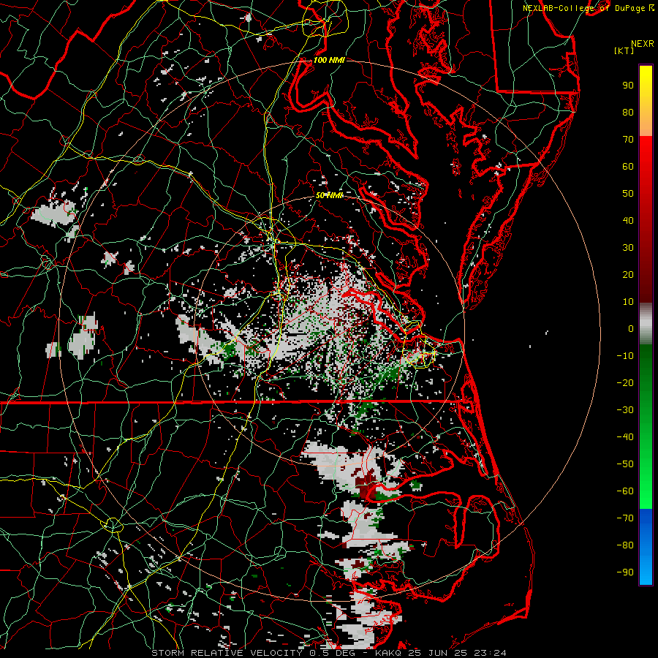658x658 pixels.
Task: Click the positive 30 scale value
Action: click(x=628, y=248)
